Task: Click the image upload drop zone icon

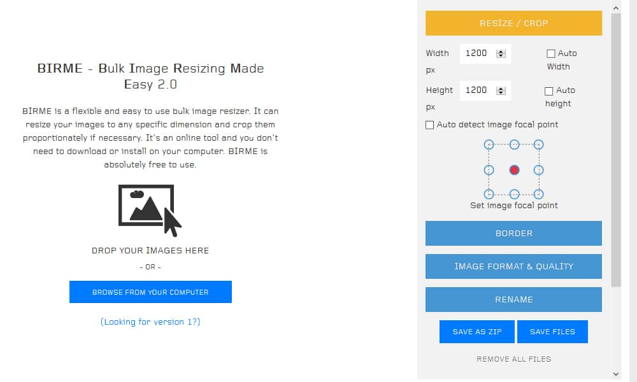Action: 150,208
